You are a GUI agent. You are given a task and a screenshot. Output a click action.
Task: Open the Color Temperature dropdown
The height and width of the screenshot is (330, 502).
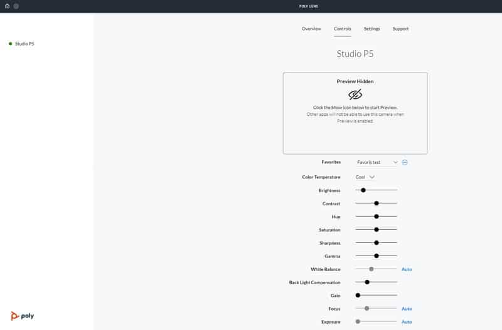click(365, 177)
